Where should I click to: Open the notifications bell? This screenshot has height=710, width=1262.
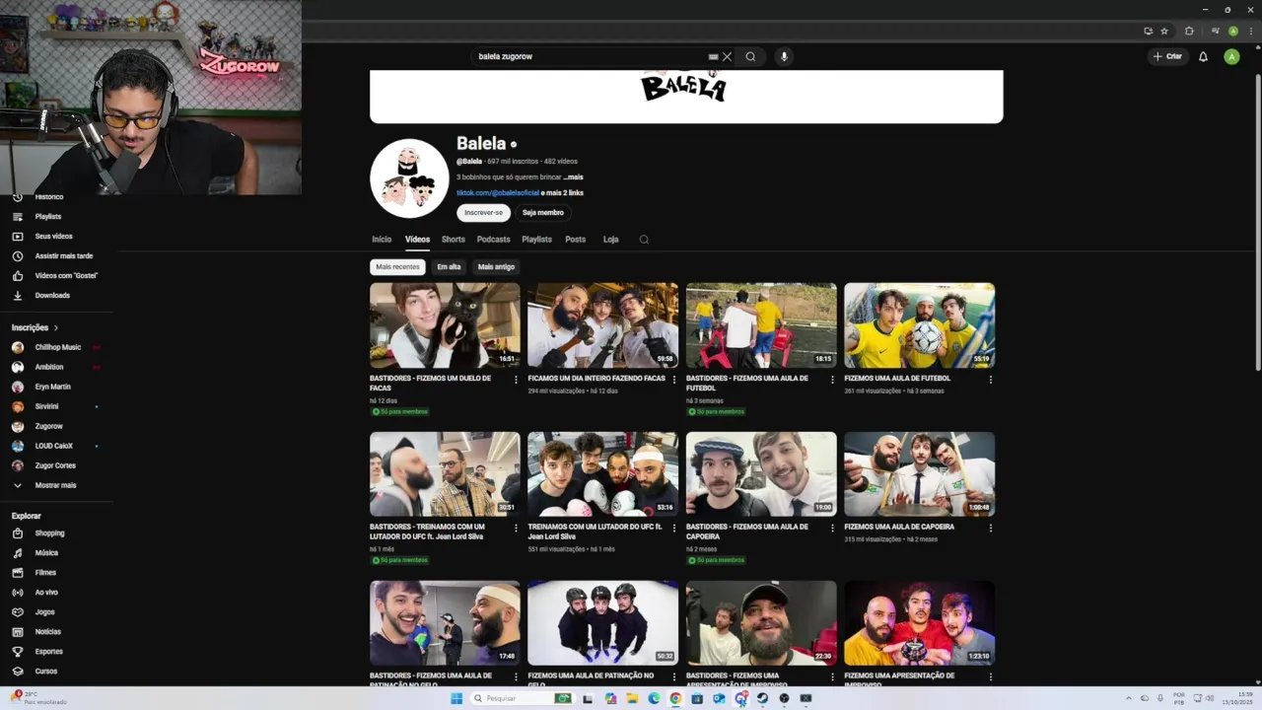pyautogui.click(x=1203, y=56)
